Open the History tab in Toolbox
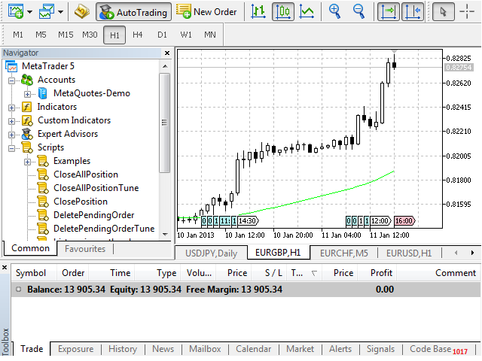482x361 pixels. [x=122, y=349]
